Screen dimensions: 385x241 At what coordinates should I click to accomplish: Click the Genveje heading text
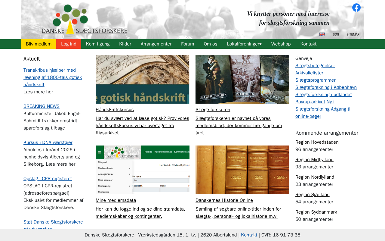[304, 58]
